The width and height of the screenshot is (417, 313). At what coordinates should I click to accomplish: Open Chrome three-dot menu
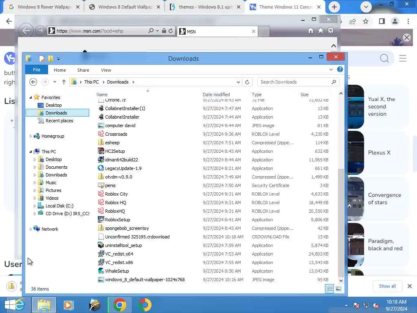tap(408, 21)
